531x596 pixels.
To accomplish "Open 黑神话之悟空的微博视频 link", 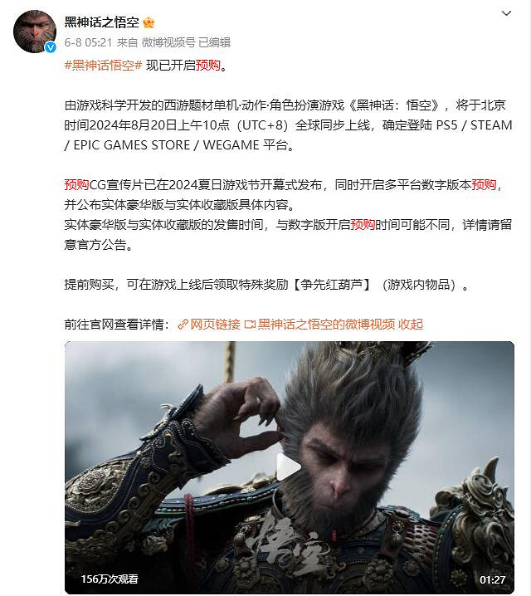I will click(x=326, y=325).
